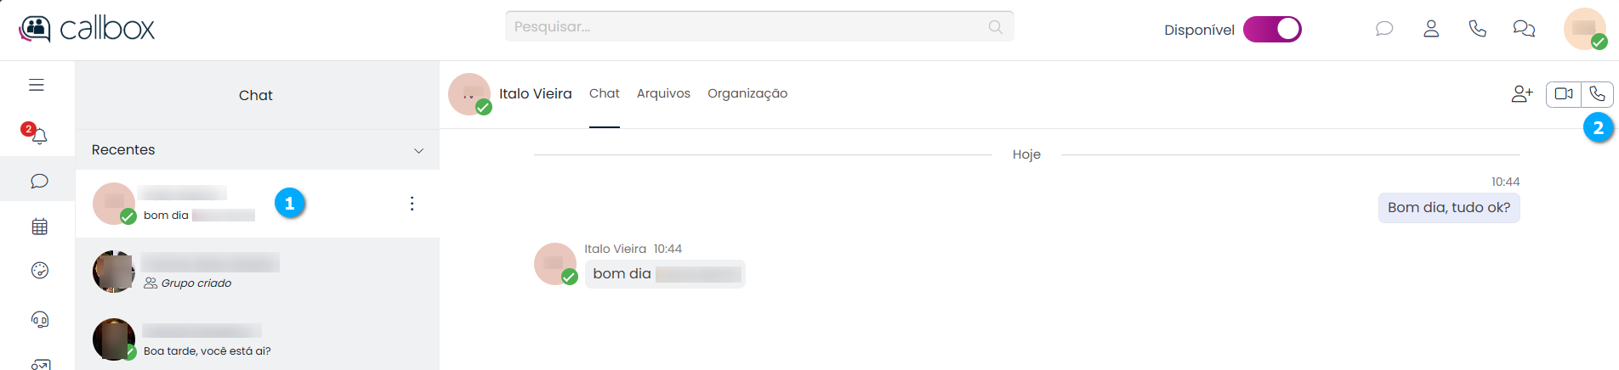1619x370 pixels.
Task: Start a voice call with Italo Vieira
Action: (1597, 94)
